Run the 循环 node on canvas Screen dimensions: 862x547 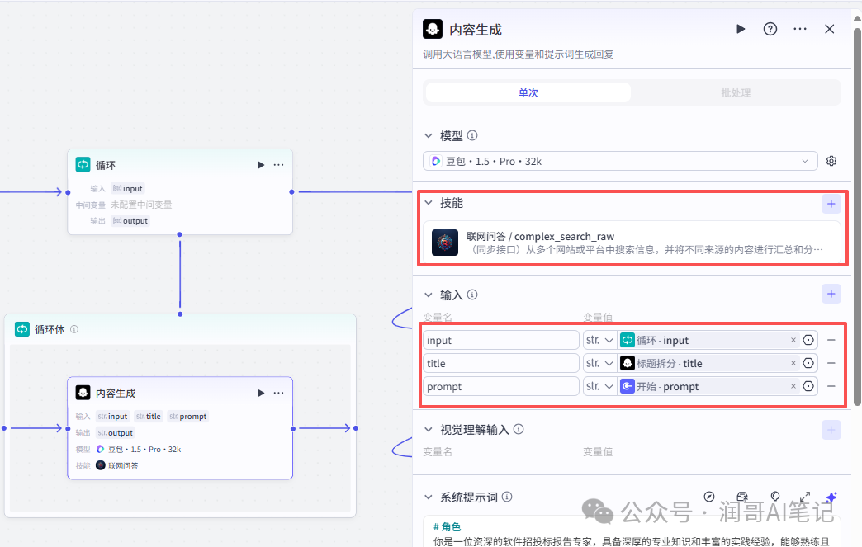[261, 165]
